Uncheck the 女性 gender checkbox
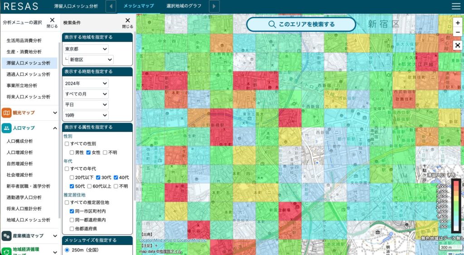 (89, 152)
